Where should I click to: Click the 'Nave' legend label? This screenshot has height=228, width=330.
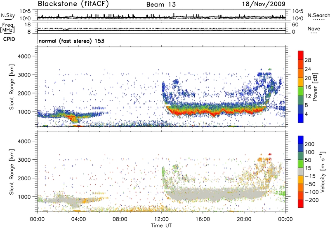[314, 29]
